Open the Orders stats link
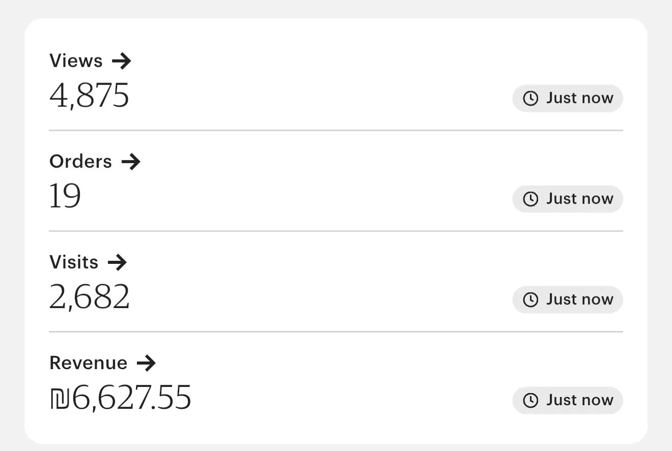 point(80,162)
